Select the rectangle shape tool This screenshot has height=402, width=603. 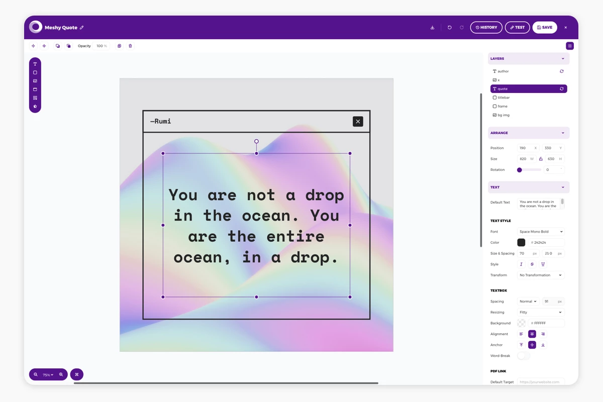tap(35, 72)
